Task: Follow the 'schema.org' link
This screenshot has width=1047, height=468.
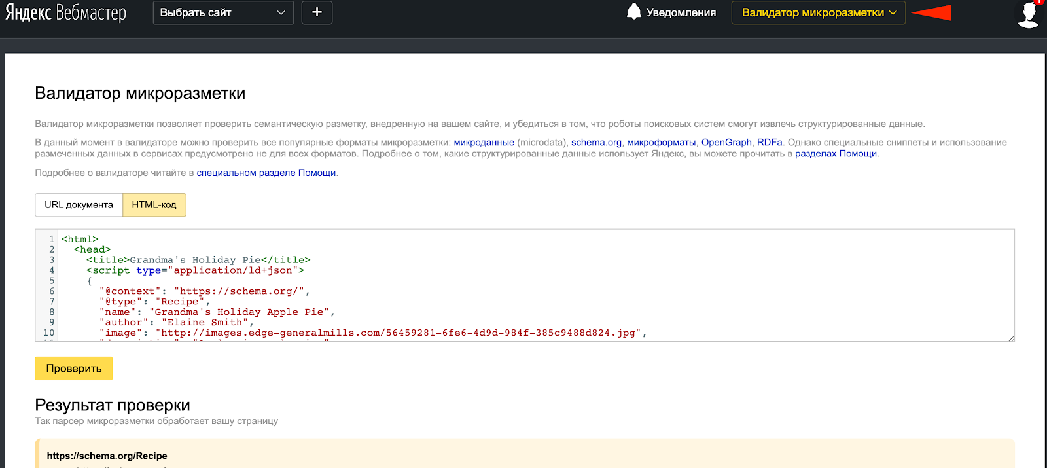Action: 596,142
